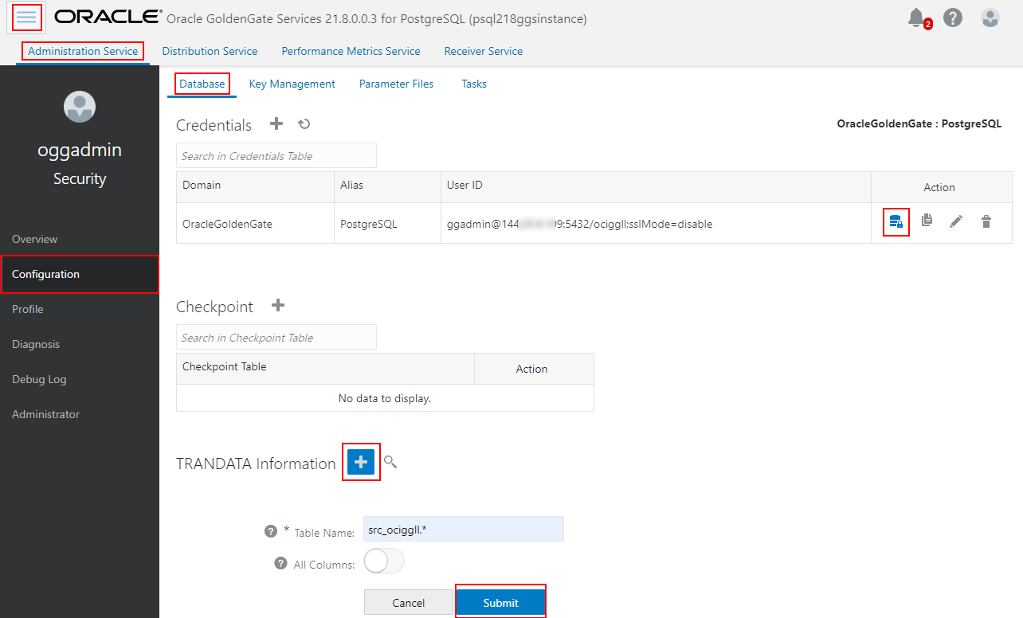
Task: Connect to the PostgreSQL database credential
Action: [x=896, y=221]
